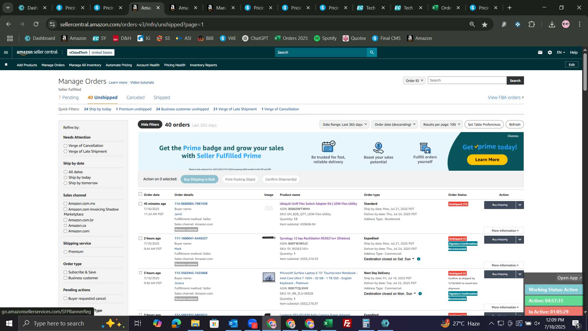Open the Seller Central hamburger menu

point(6,52)
